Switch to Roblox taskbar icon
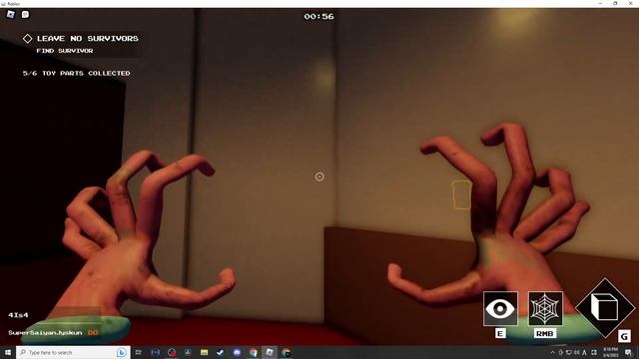The image size is (639, 359). (x=270, y=352)
